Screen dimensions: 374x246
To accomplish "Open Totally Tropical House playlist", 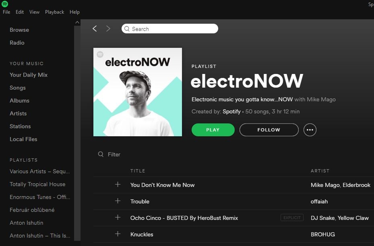I will pyautogui.click(x=38, y=184).
